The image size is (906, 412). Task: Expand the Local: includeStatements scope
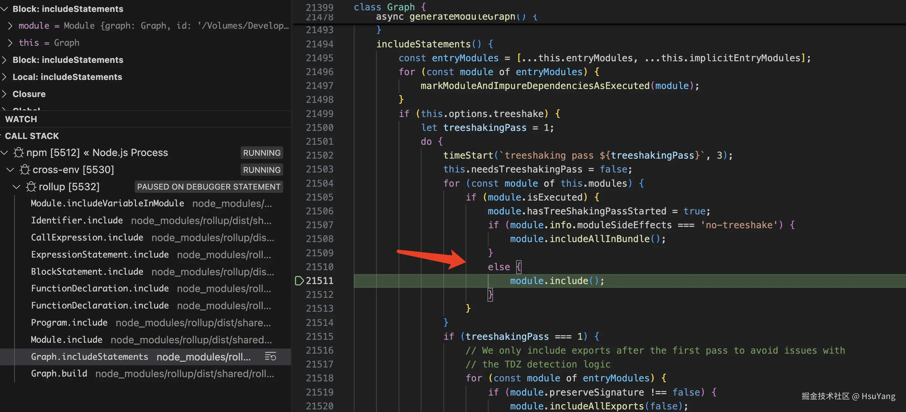click(x=4, y=77)
